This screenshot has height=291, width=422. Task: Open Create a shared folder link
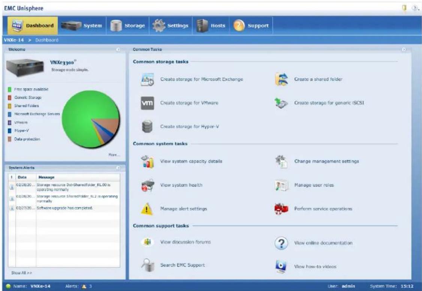318,79
